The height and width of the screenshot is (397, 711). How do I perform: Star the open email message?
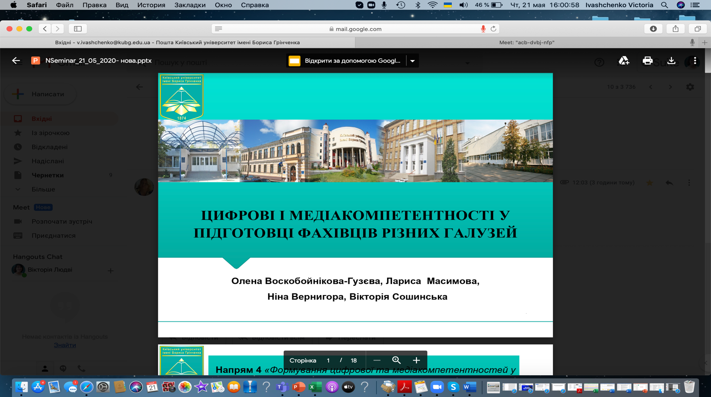click(x=650, y=182)
